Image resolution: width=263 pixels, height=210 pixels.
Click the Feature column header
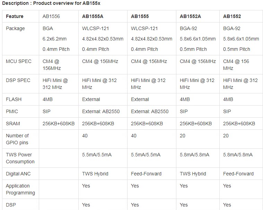(15, 16)
